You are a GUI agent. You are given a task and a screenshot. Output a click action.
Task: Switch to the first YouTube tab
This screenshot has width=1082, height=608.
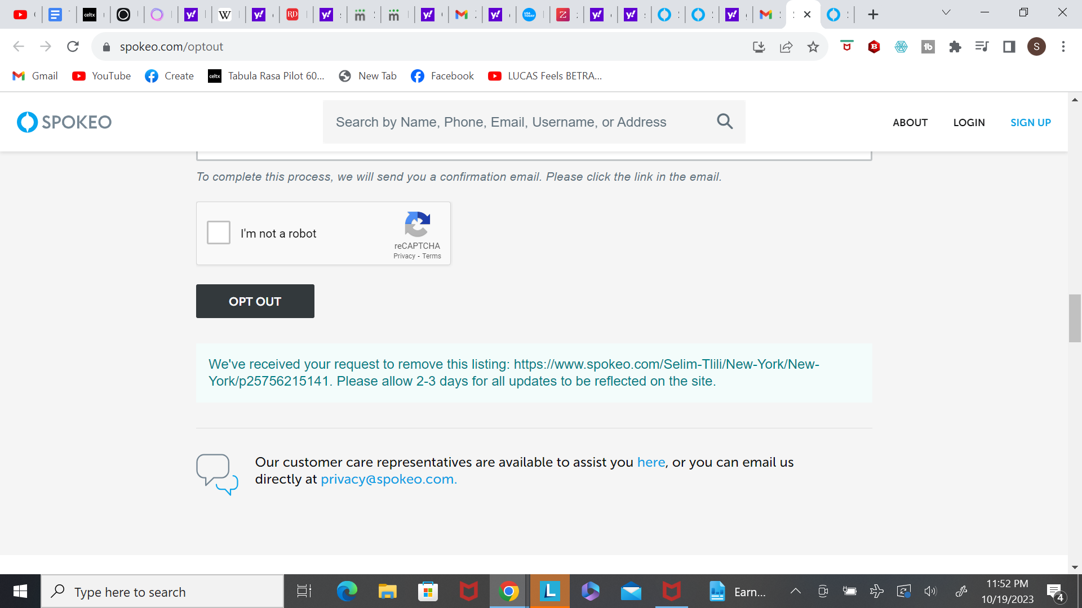click(x=20, y=15)
